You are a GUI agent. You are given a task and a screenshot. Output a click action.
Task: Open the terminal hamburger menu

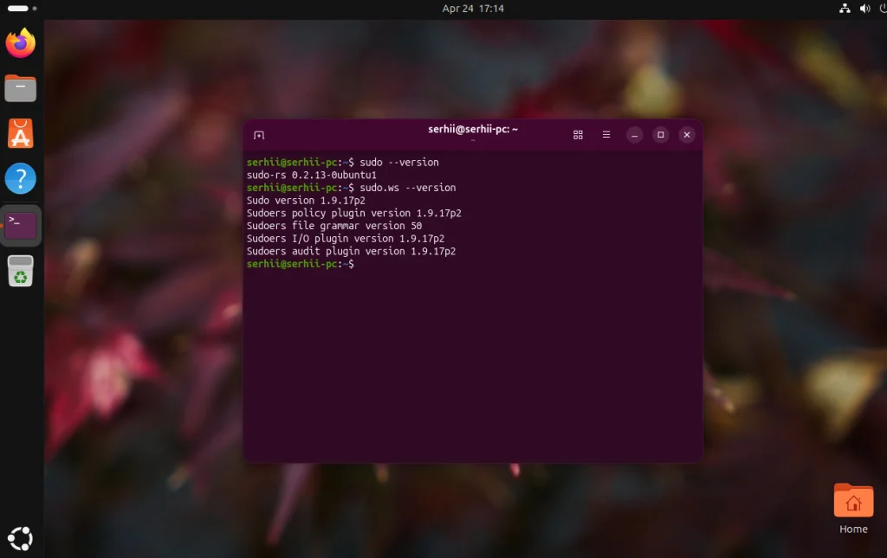coord(605,134)
